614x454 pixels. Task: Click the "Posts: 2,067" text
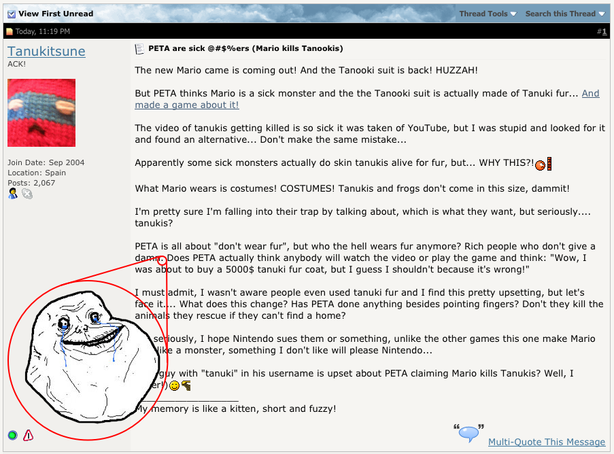[31, 183]
